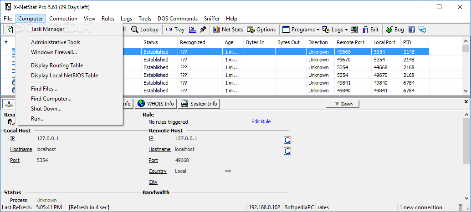Viewport: 471px width, 212px height.
Task: Select the network connection info tab icon
Action: pyautogui.click(x=9, y=104)
